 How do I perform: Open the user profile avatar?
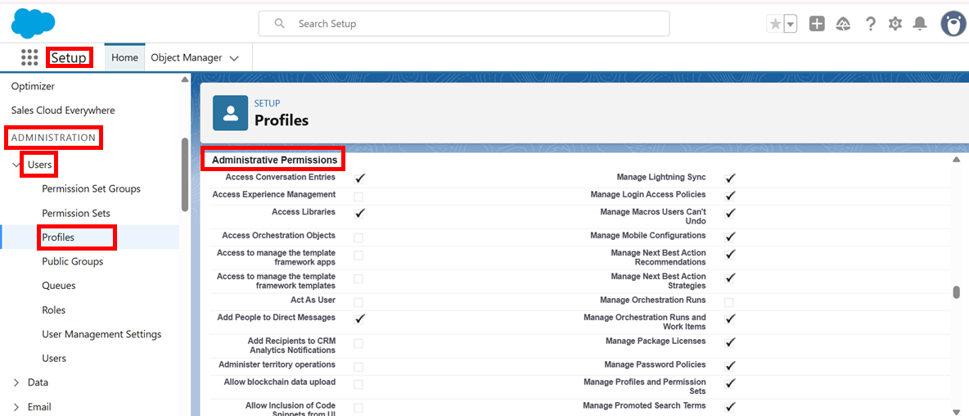tap(953, 24)
